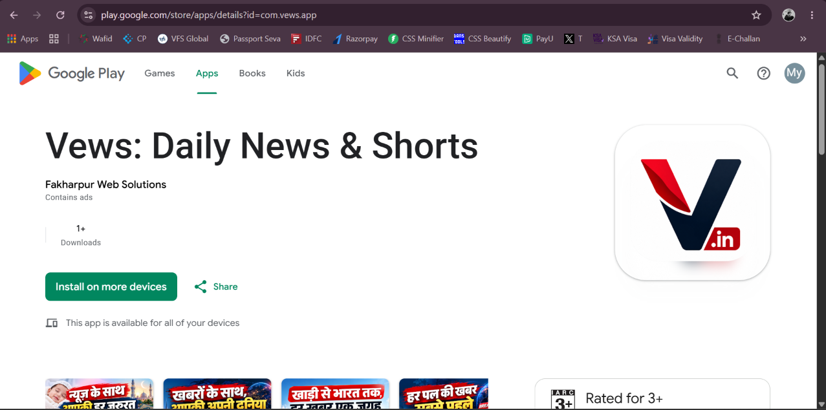Open the Google Play help icon
This screenshot has width=826, height=410.
click(x=764, y=73)
